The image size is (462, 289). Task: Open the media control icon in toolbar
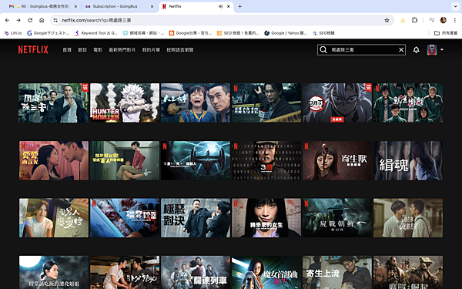click(432, 20)
